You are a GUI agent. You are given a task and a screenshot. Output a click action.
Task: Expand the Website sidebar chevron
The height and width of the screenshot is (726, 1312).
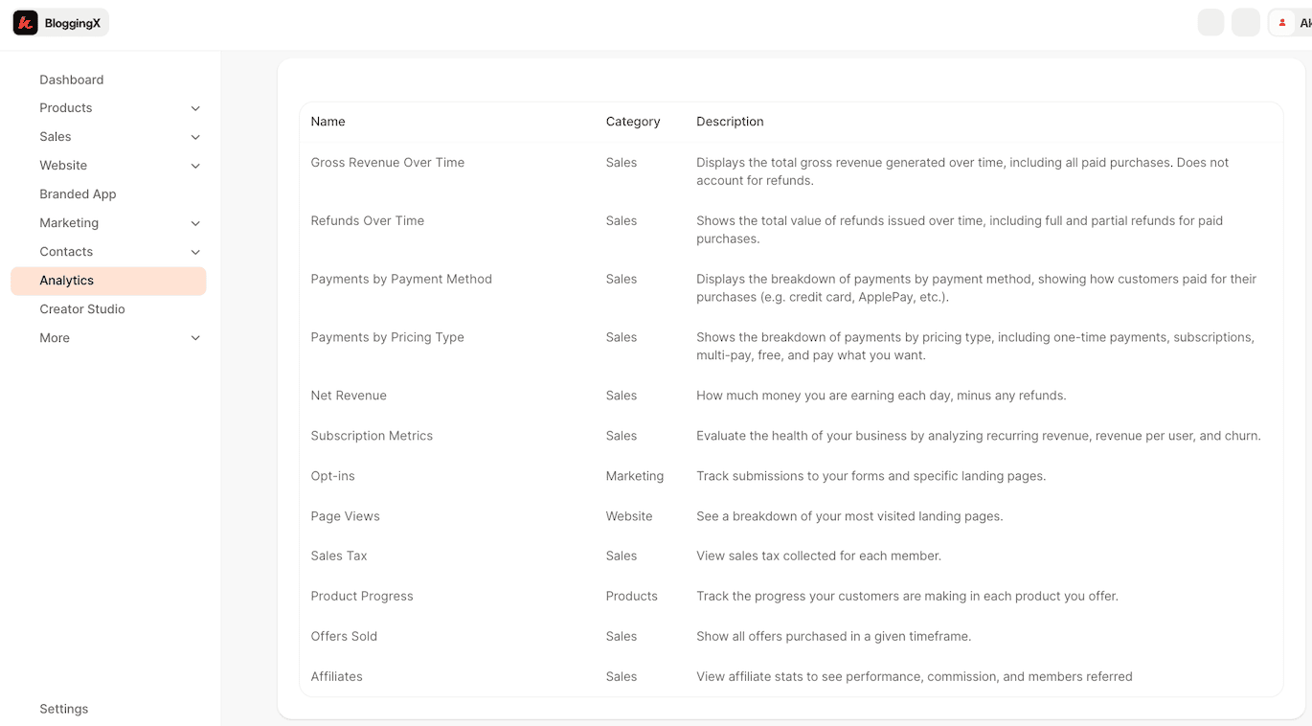(x=195, y=166)
